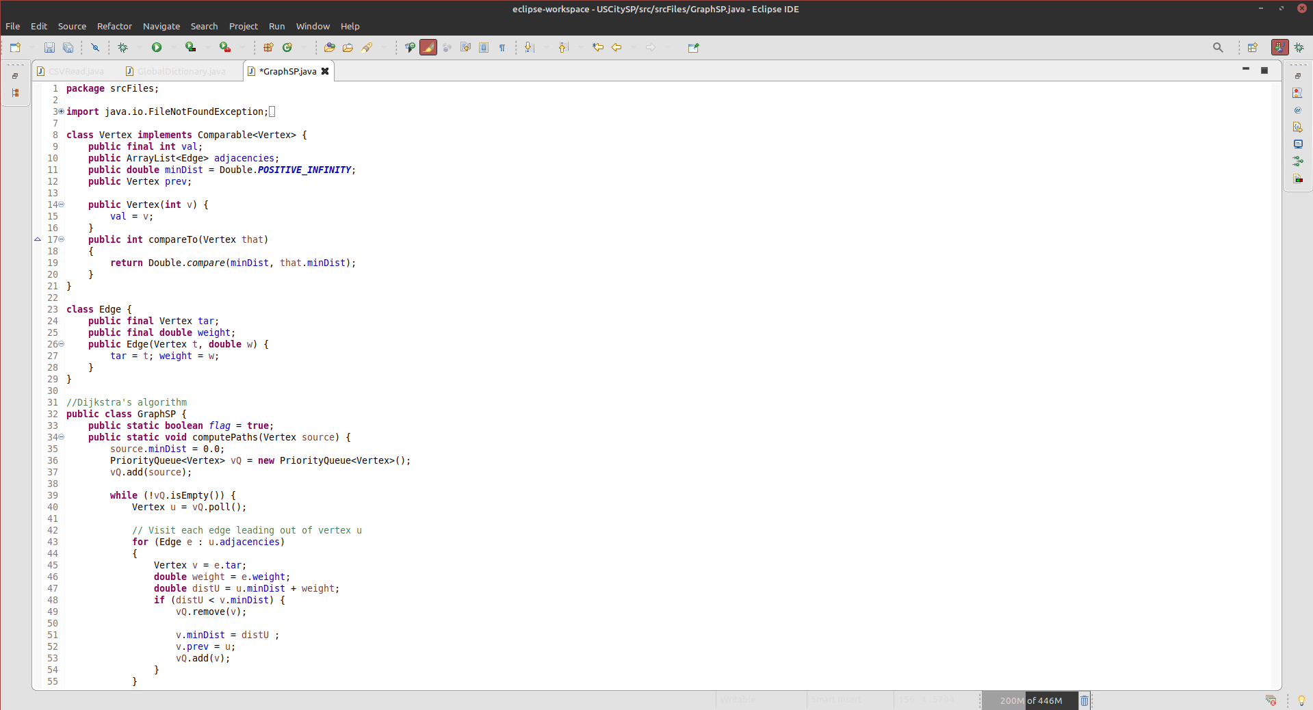This screenshot has height=710, width=1313.
Task: Click the override indicator at line 17
Action: pyautogui.click(x=38, y=239)
